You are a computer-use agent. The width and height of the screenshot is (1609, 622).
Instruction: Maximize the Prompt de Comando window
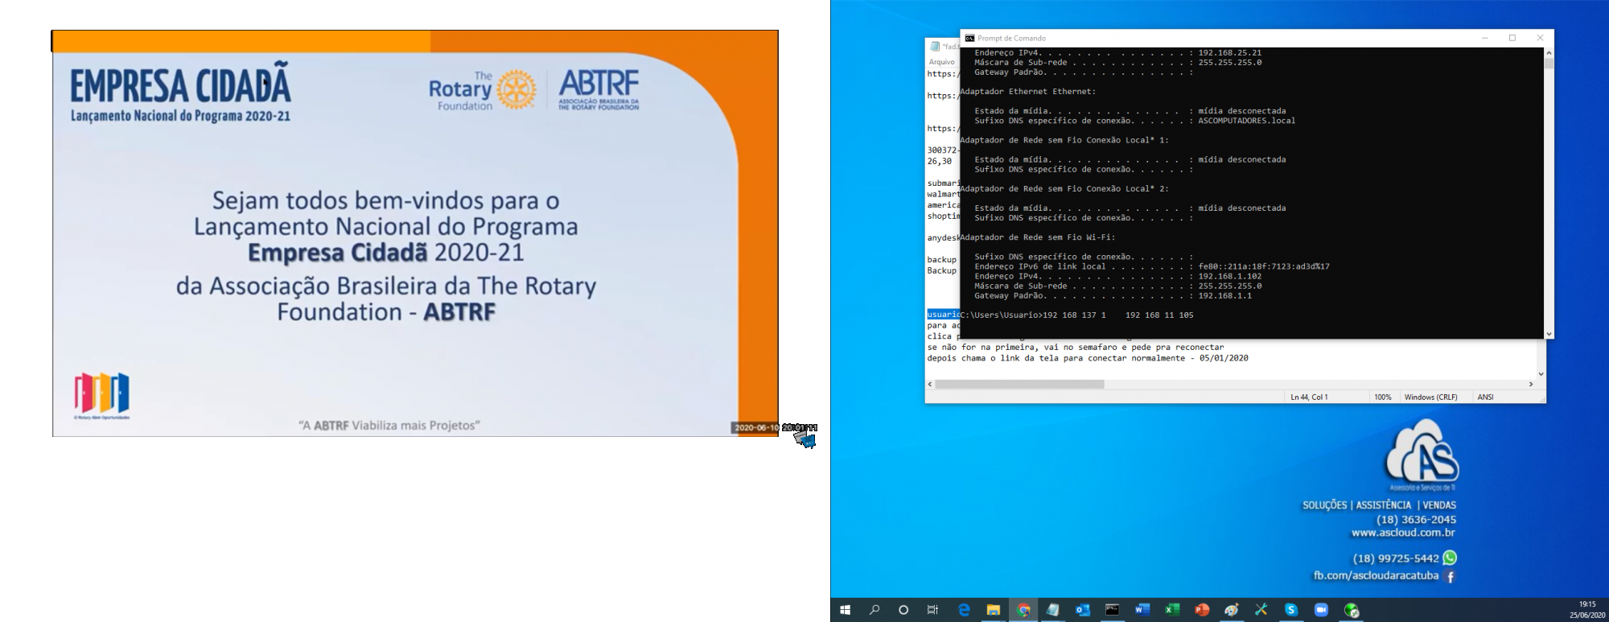[x=1512, y=38]
